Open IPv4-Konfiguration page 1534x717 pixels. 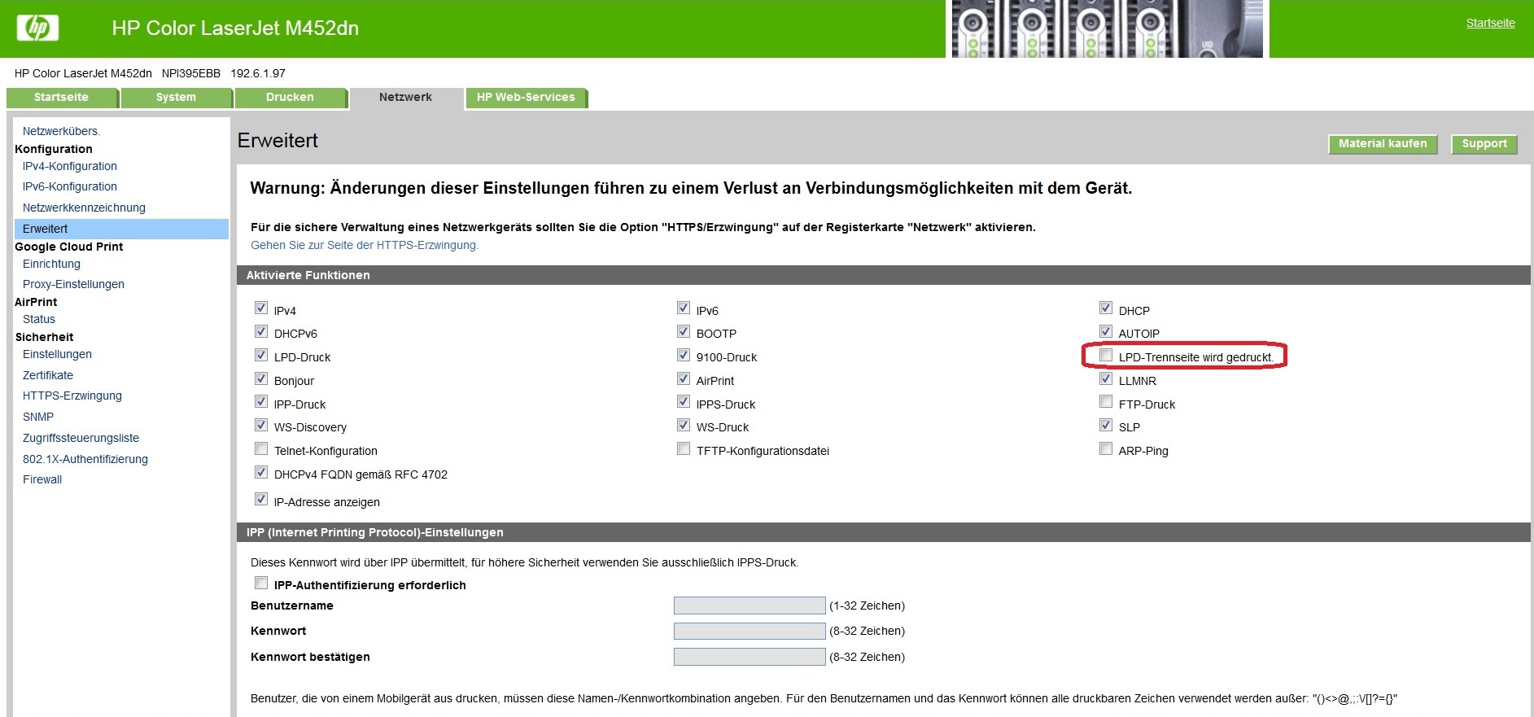pyautogui.click(x=70, y=166)
